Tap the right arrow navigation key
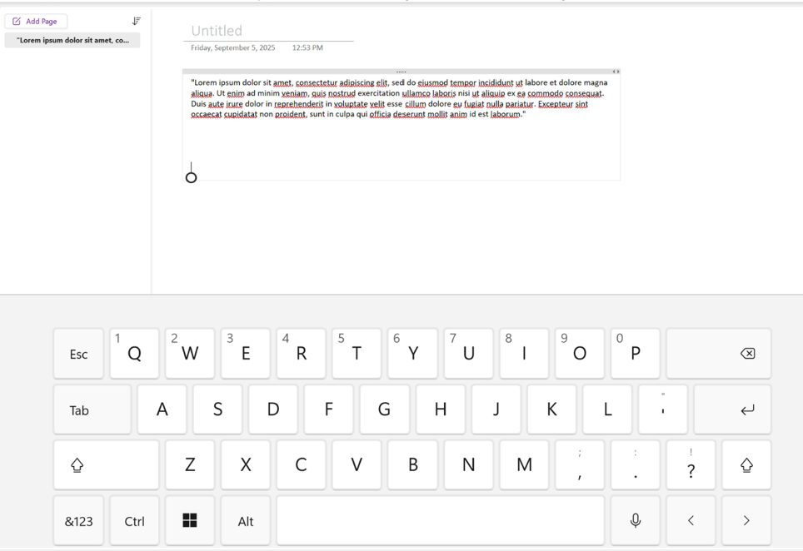This screenshot has width=803, height=551. [746, 519]
